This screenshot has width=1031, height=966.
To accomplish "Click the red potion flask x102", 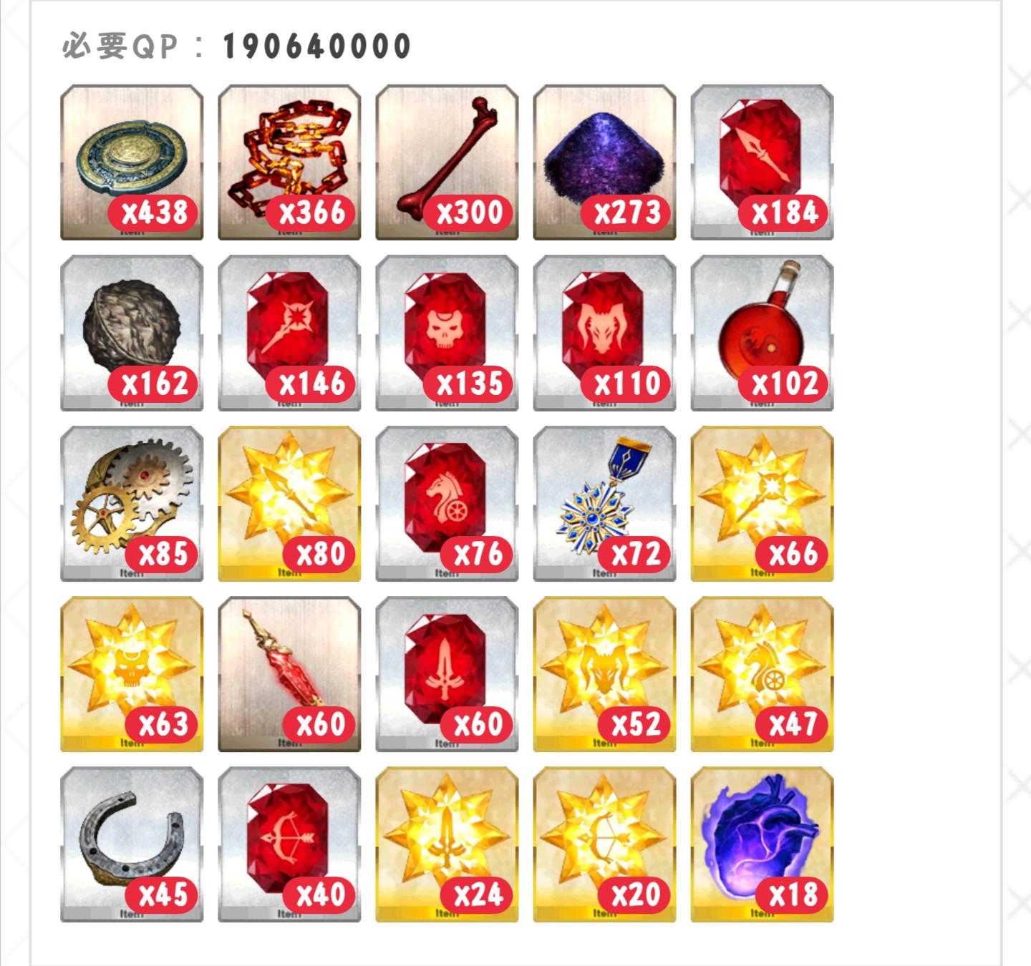I will (762, 333).
